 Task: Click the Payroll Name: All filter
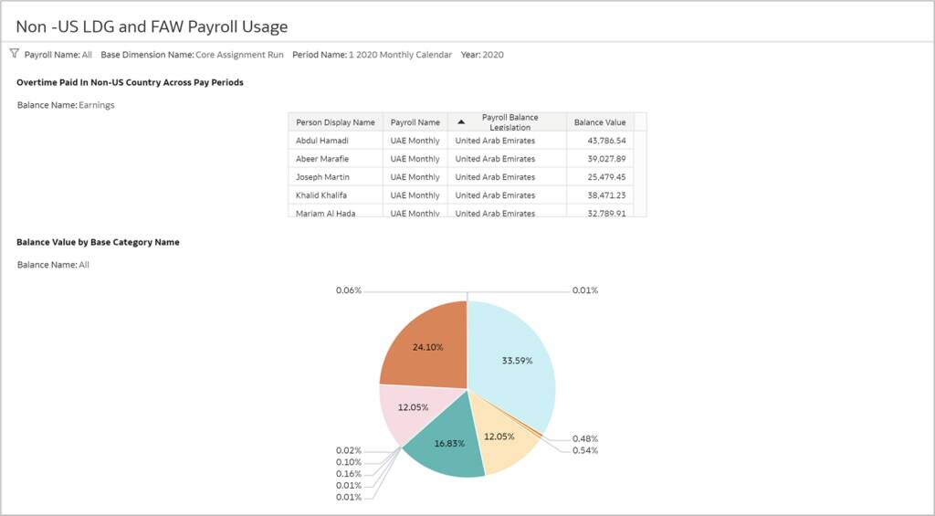point(58,54)
